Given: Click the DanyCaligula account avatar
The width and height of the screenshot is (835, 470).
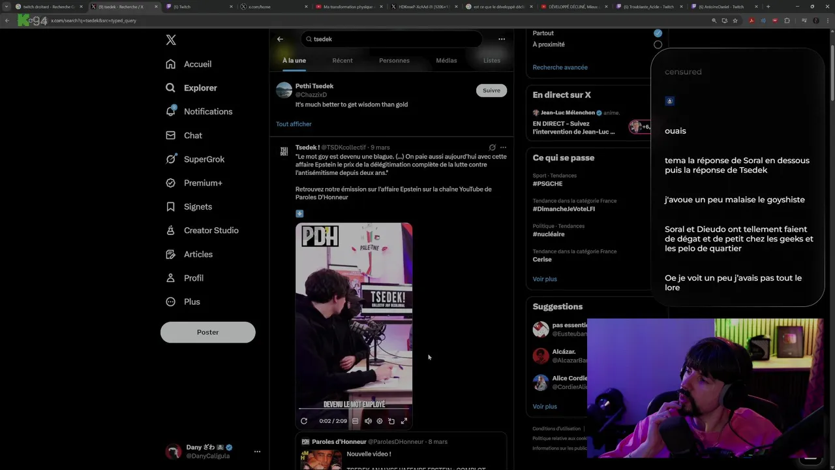Looking at the screenshot, I should coord(173,451).
